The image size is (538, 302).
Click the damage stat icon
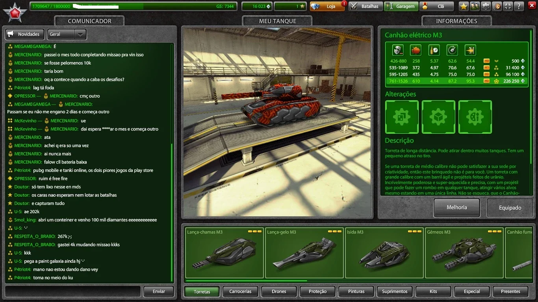pyautogui.click(x=398, y=50)
